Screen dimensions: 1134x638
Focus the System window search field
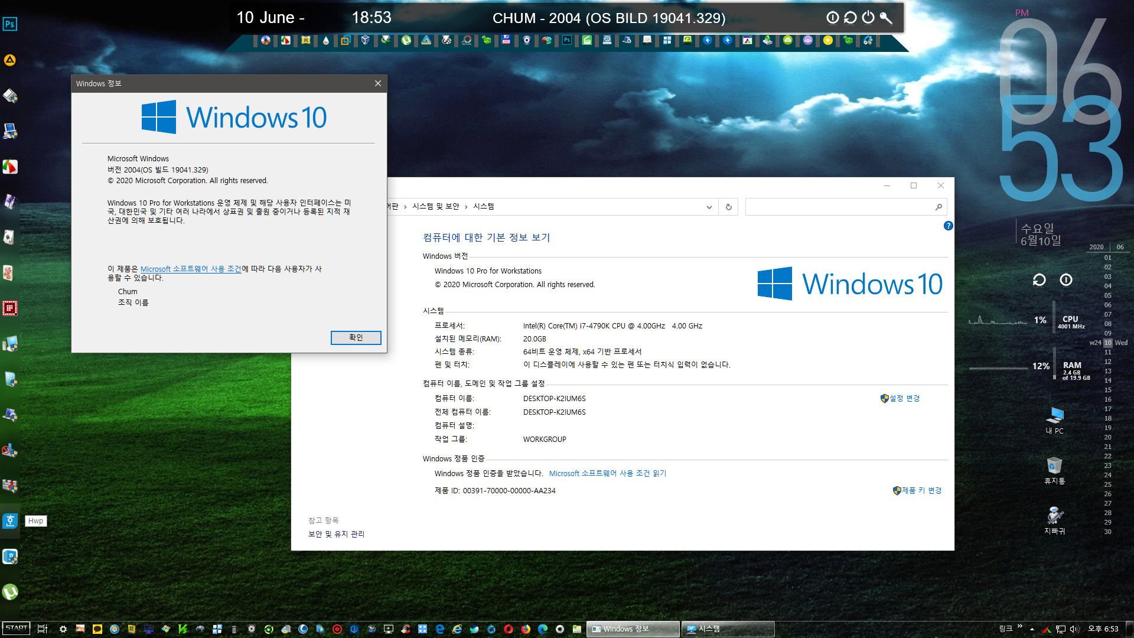839,207
